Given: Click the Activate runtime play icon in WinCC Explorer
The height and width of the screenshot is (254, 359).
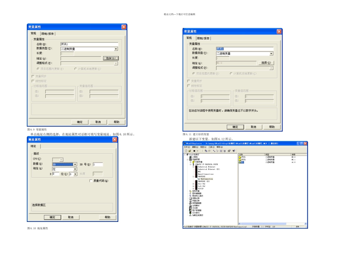Looking at the screenshot, I should pyautogui.click(x=198, y=151).
